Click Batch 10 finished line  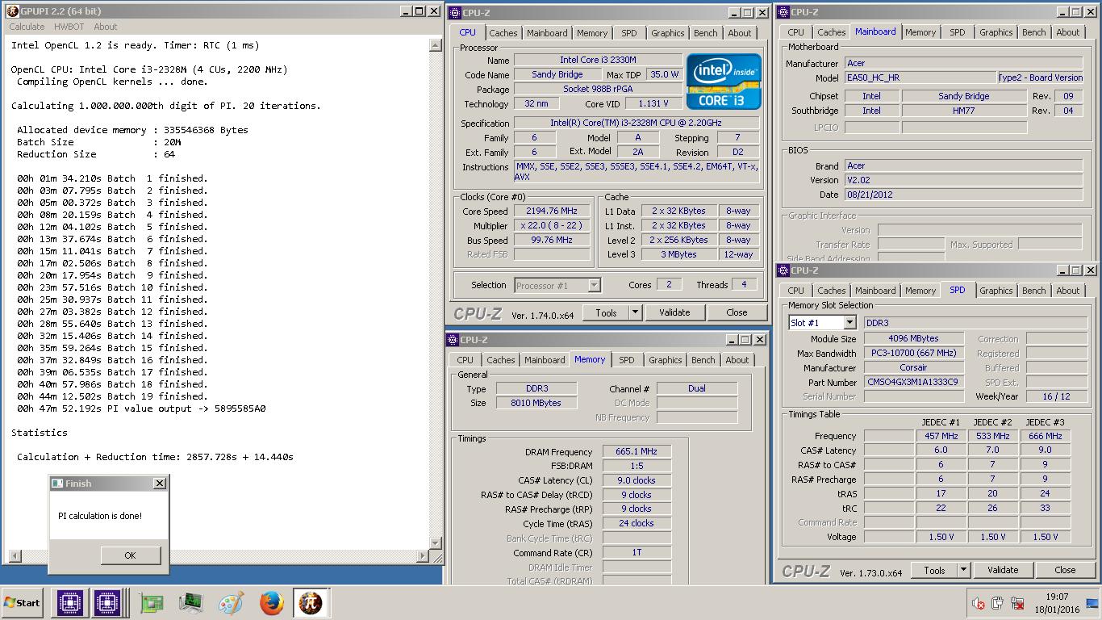pos(112,287)
